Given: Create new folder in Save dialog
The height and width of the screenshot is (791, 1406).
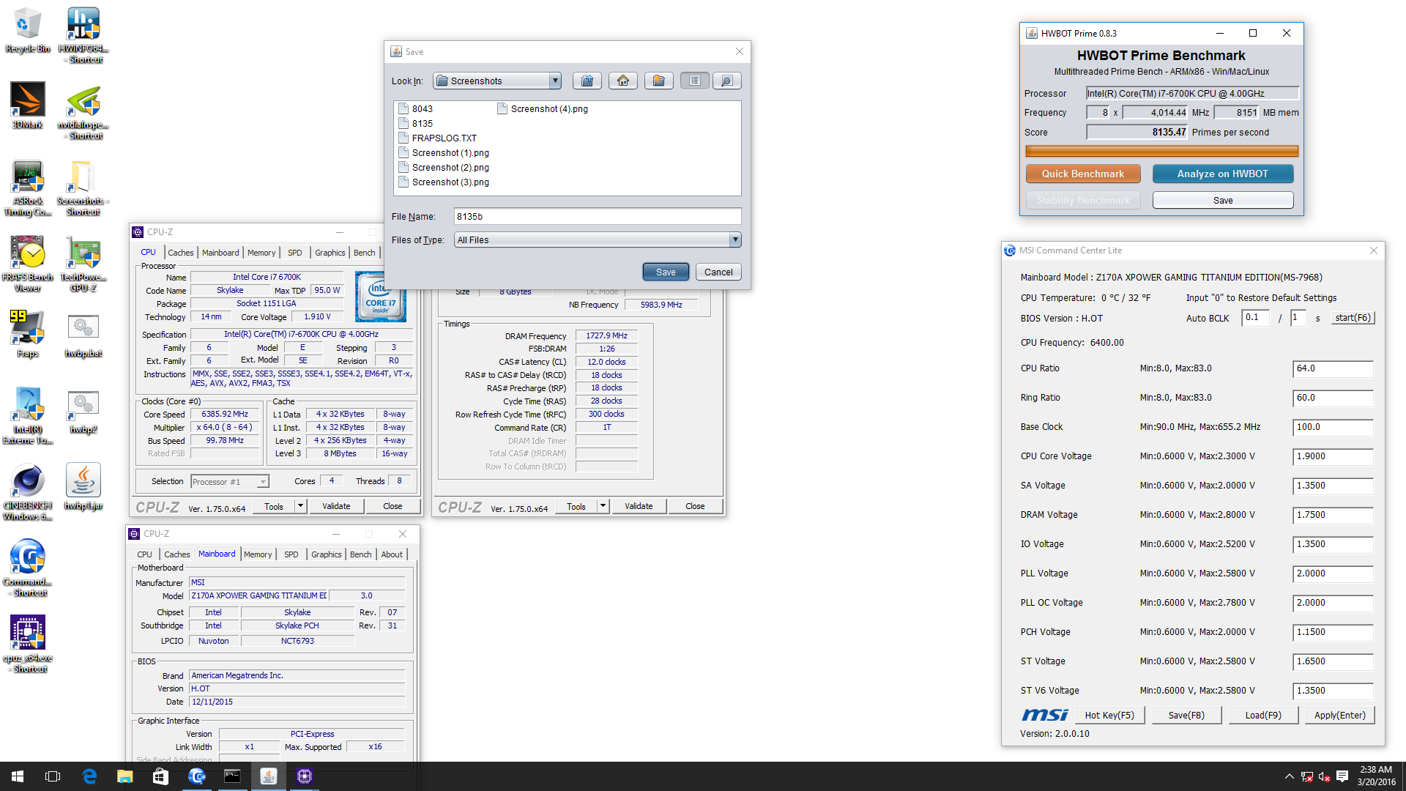Looking at the screenshot, I should (659, 81).
